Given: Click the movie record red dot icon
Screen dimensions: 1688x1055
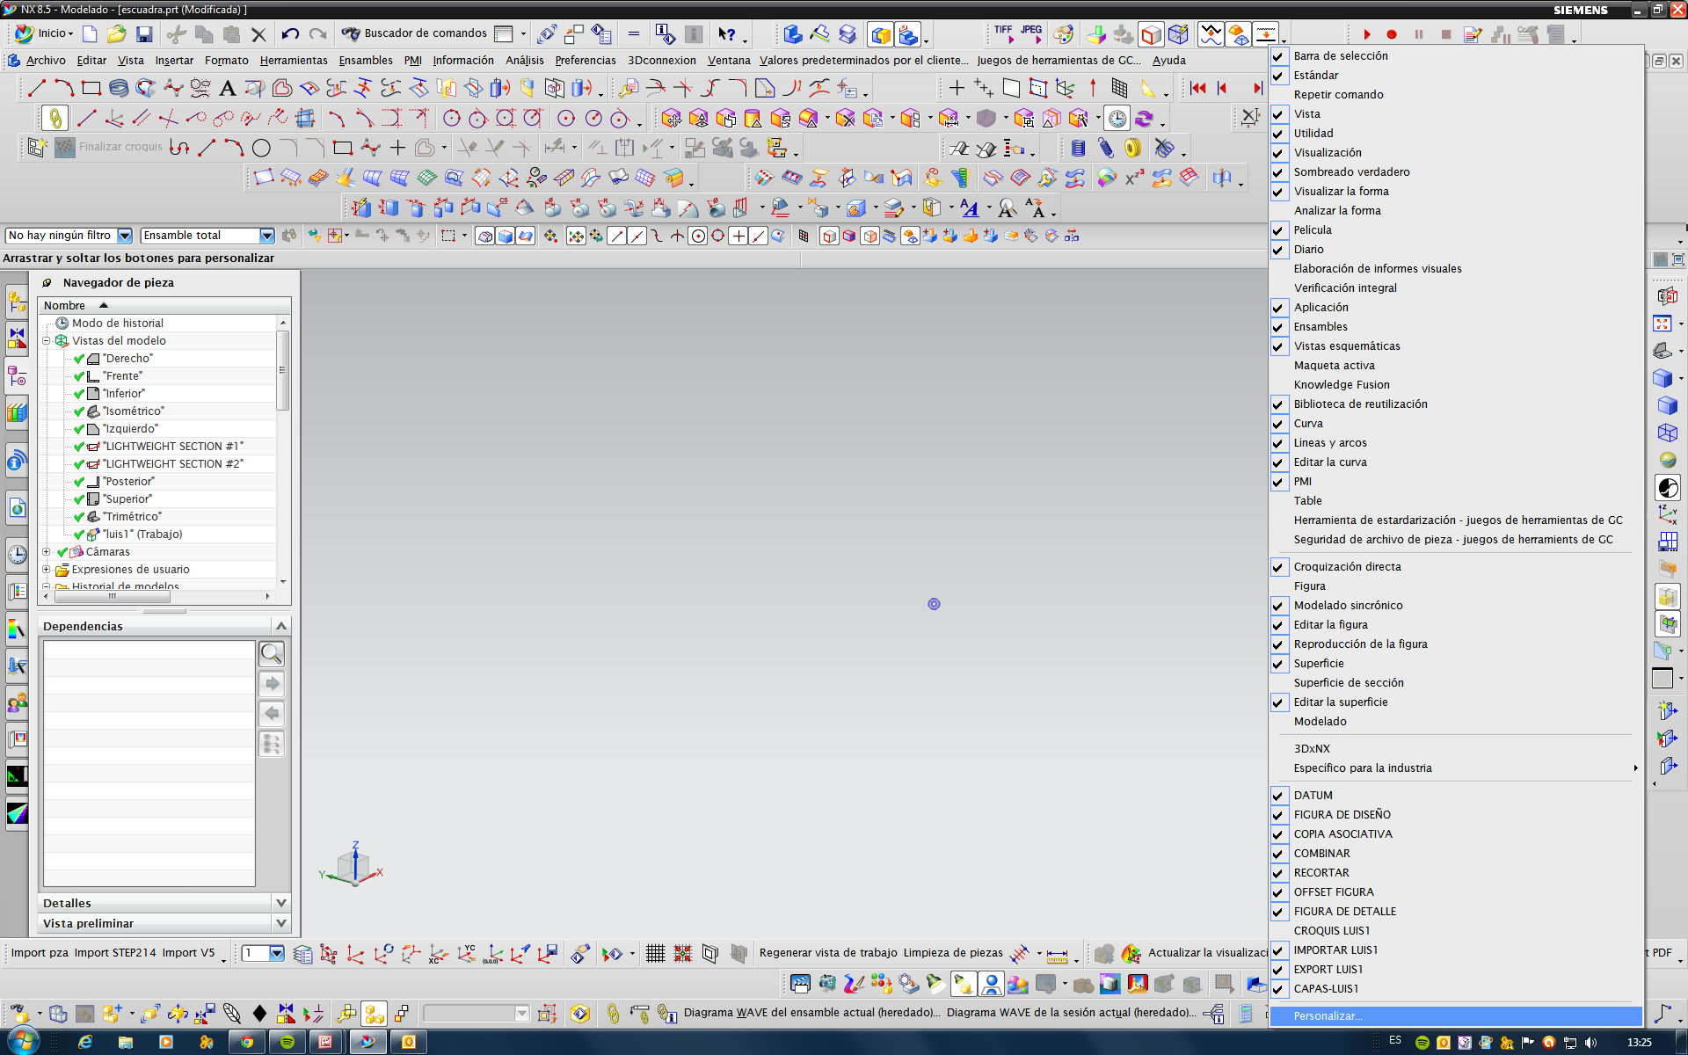Looking at the screenshot, I should click(1392, 34).
